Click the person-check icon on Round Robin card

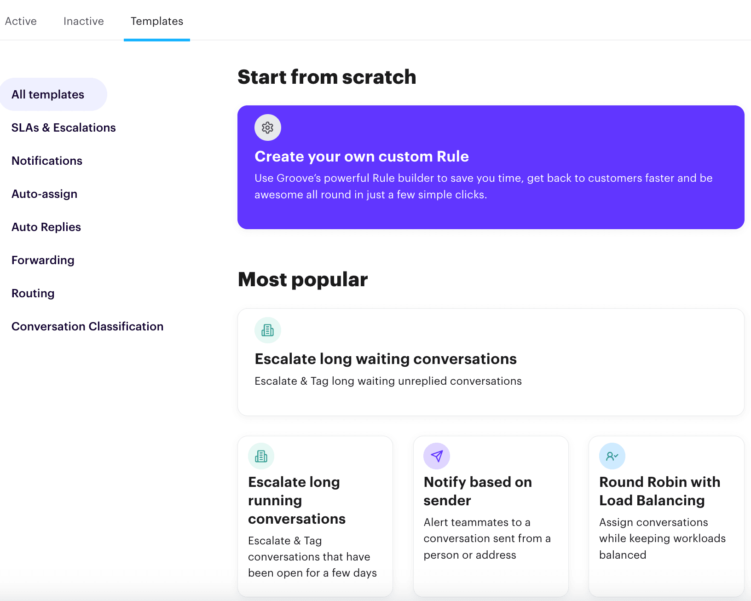tap(612, 456)
